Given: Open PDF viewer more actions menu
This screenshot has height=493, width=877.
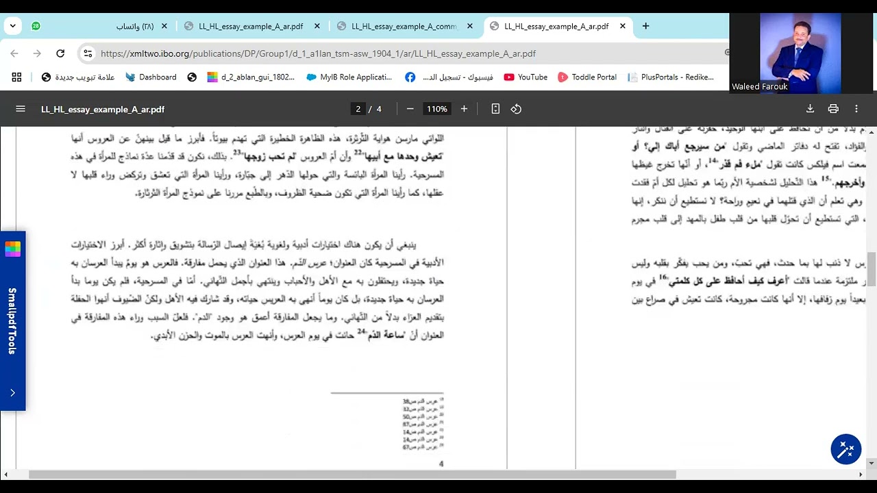Looking at the screenshot, I should (856, 109).
